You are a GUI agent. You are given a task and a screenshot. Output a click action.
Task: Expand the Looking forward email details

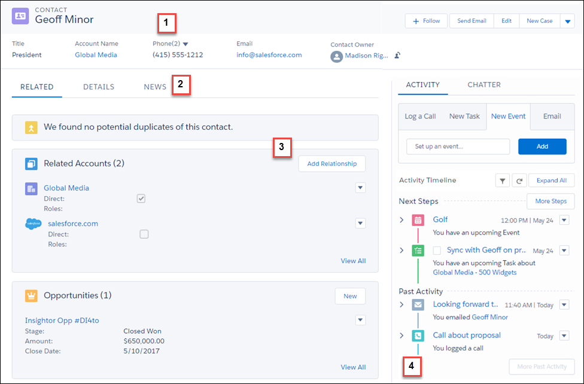click(401, 304)
